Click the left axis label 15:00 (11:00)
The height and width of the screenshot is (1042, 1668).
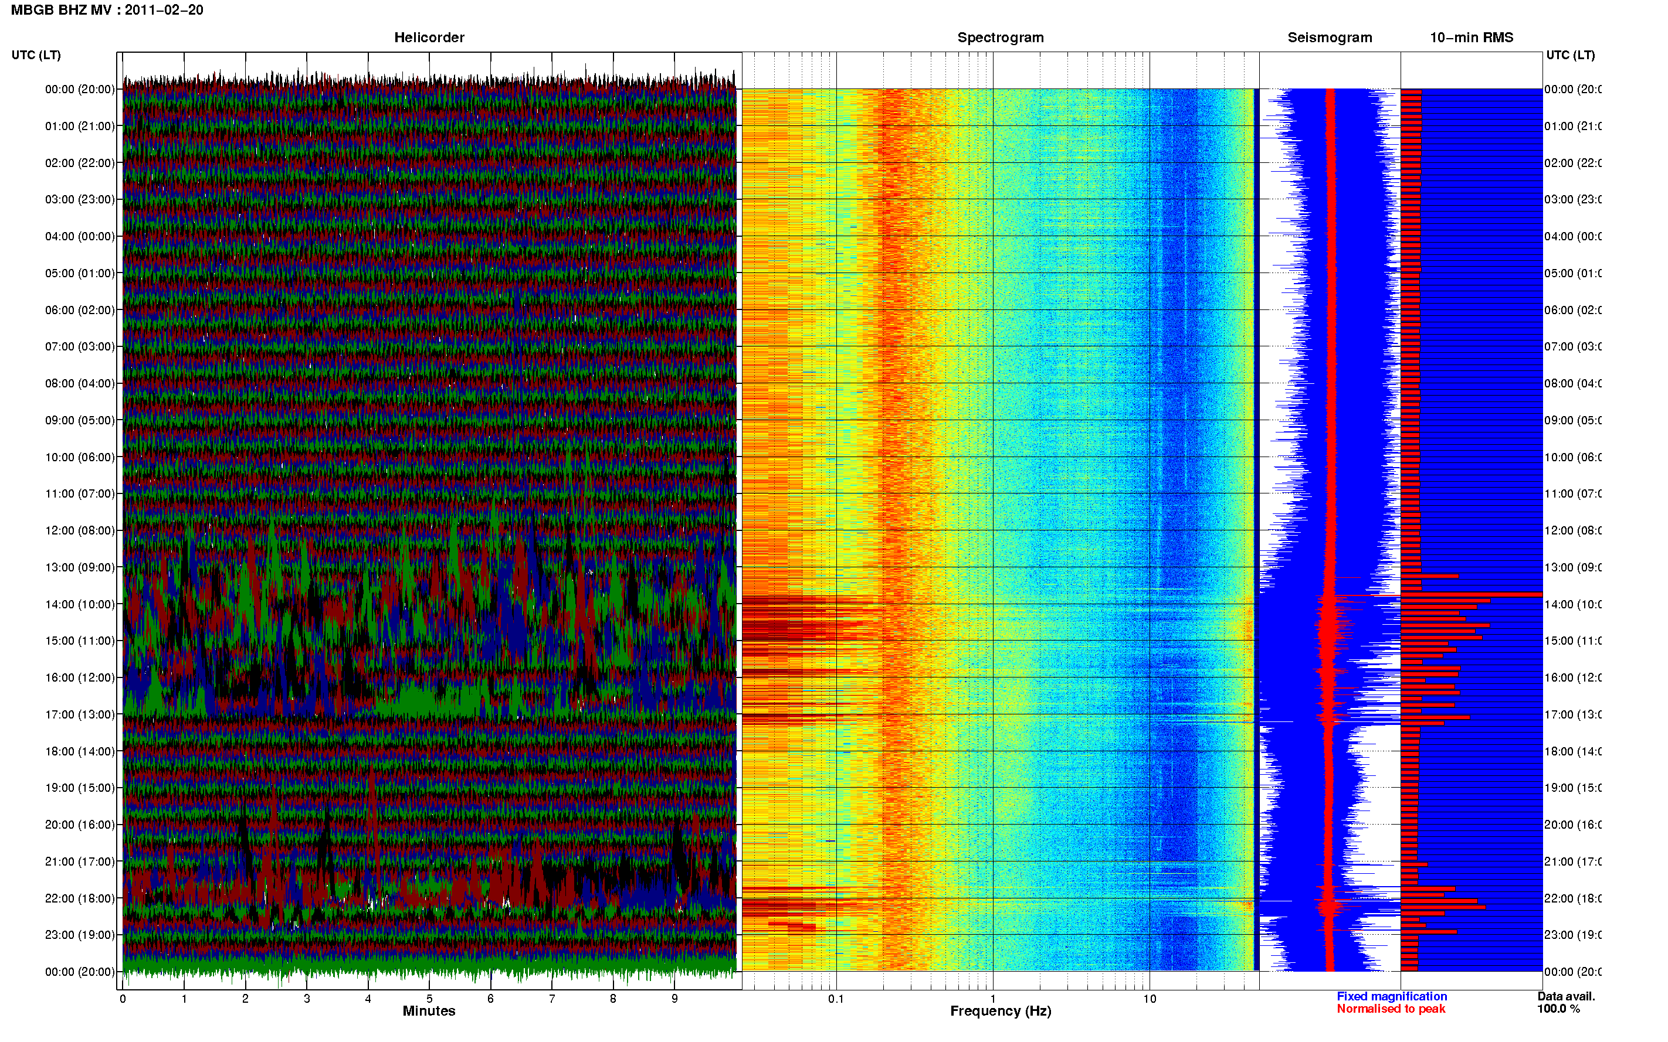80,641
